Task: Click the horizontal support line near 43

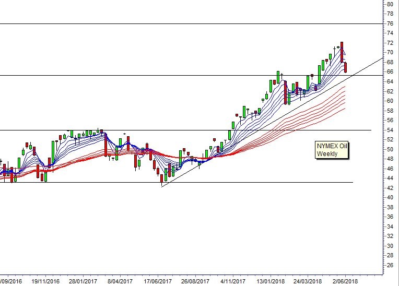Action: [177, 182]
